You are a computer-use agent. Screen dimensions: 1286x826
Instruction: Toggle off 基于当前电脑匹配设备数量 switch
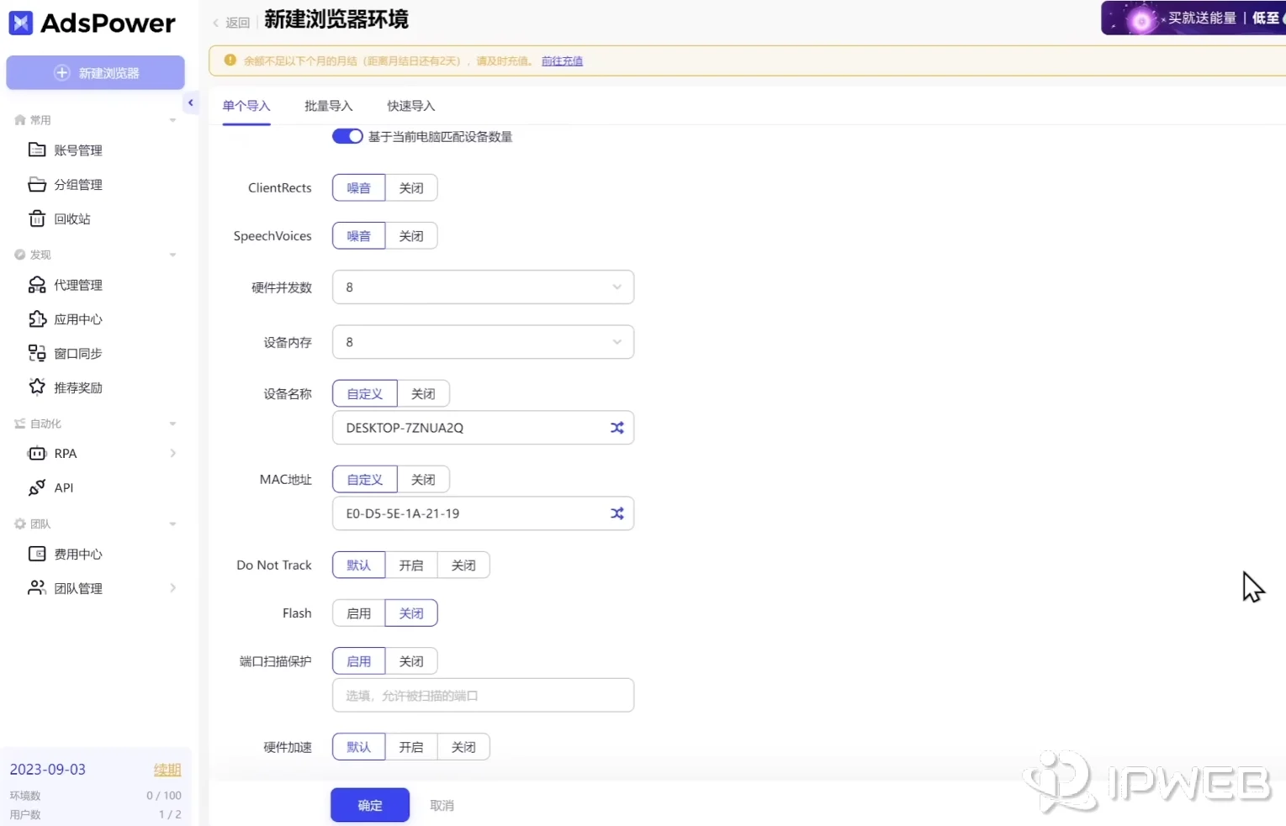347,136
